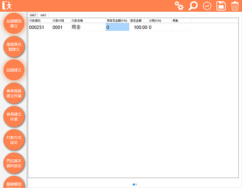Click the 分期(Y/N) column header
Image resolution: width=242 pixels, height=188 pixels.
(x=160, y=21)
